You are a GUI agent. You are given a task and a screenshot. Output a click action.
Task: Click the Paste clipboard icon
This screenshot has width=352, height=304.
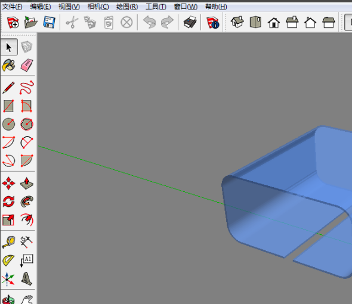pyautogui.click(x=109, y=22)
